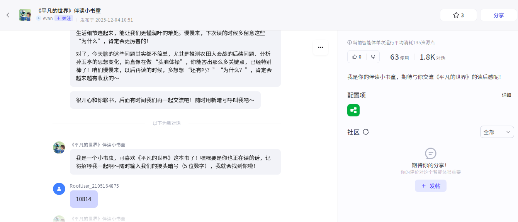
Task: Click the agent avatar in the header
Action: pyautogui.click(x=25, y=15)
